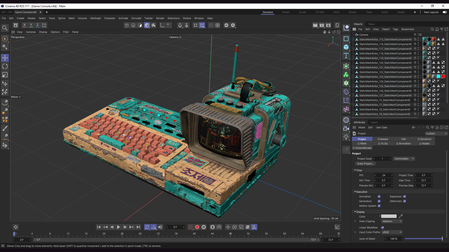Click render to picture viewer icon
The width and height of the screenshot is (449, 252).
pyautogui.click(x=322, y=25)
